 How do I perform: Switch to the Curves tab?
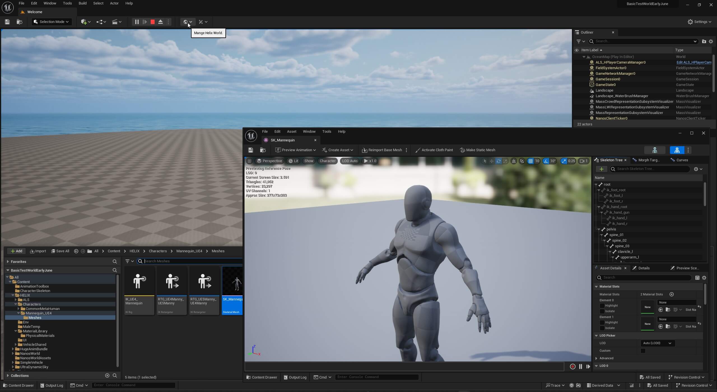[x=682, y=160]
